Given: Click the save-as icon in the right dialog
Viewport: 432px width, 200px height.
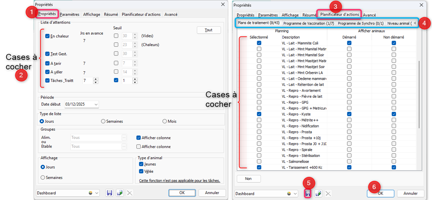Looking at the screenshot, I should (x=318, y=193).
